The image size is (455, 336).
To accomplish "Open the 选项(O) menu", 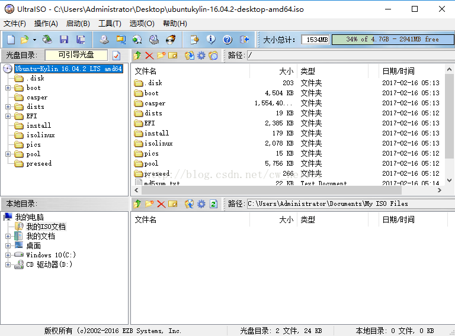I will click(x=142, y=24).
